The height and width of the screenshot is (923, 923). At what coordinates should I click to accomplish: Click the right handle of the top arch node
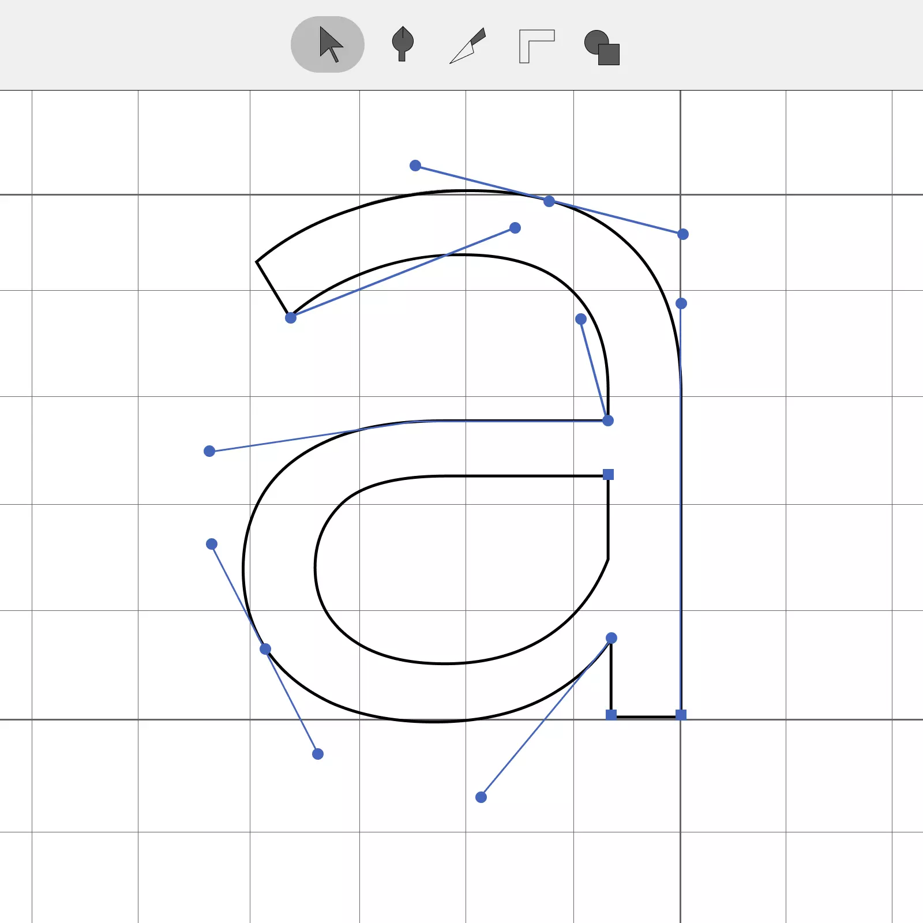(x=683, y=234)
